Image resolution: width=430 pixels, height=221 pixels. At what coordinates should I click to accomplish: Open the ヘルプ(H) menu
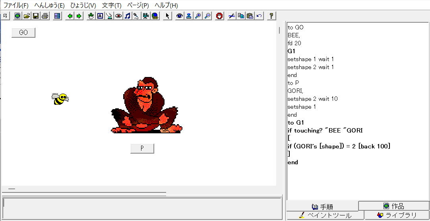coord(166,5)
